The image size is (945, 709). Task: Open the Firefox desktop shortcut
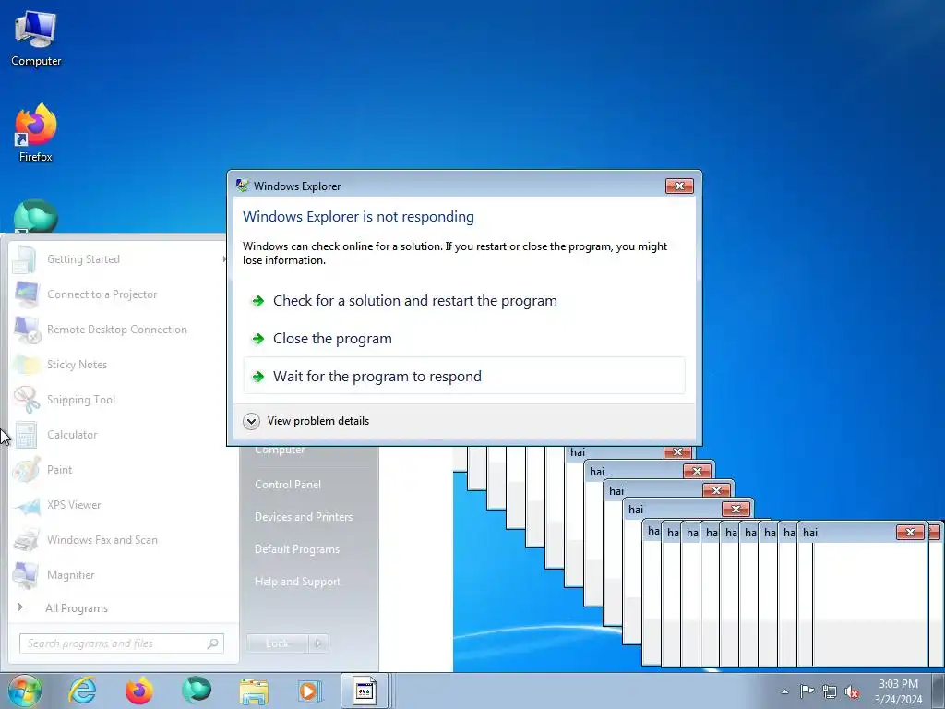coord(36,133)
